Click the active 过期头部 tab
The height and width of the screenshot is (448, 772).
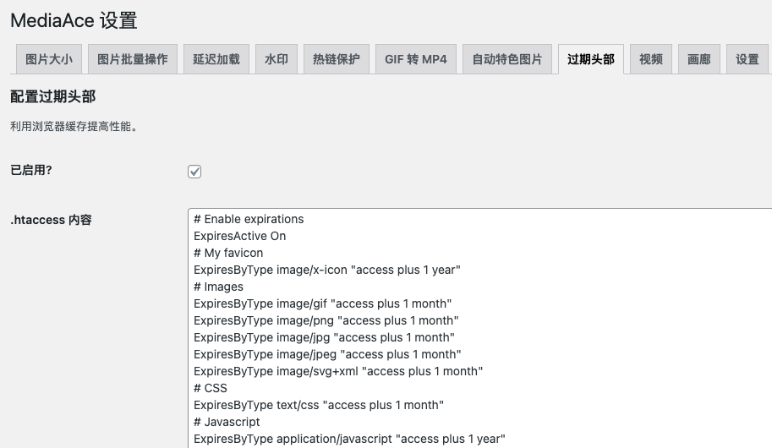(591, 59)
